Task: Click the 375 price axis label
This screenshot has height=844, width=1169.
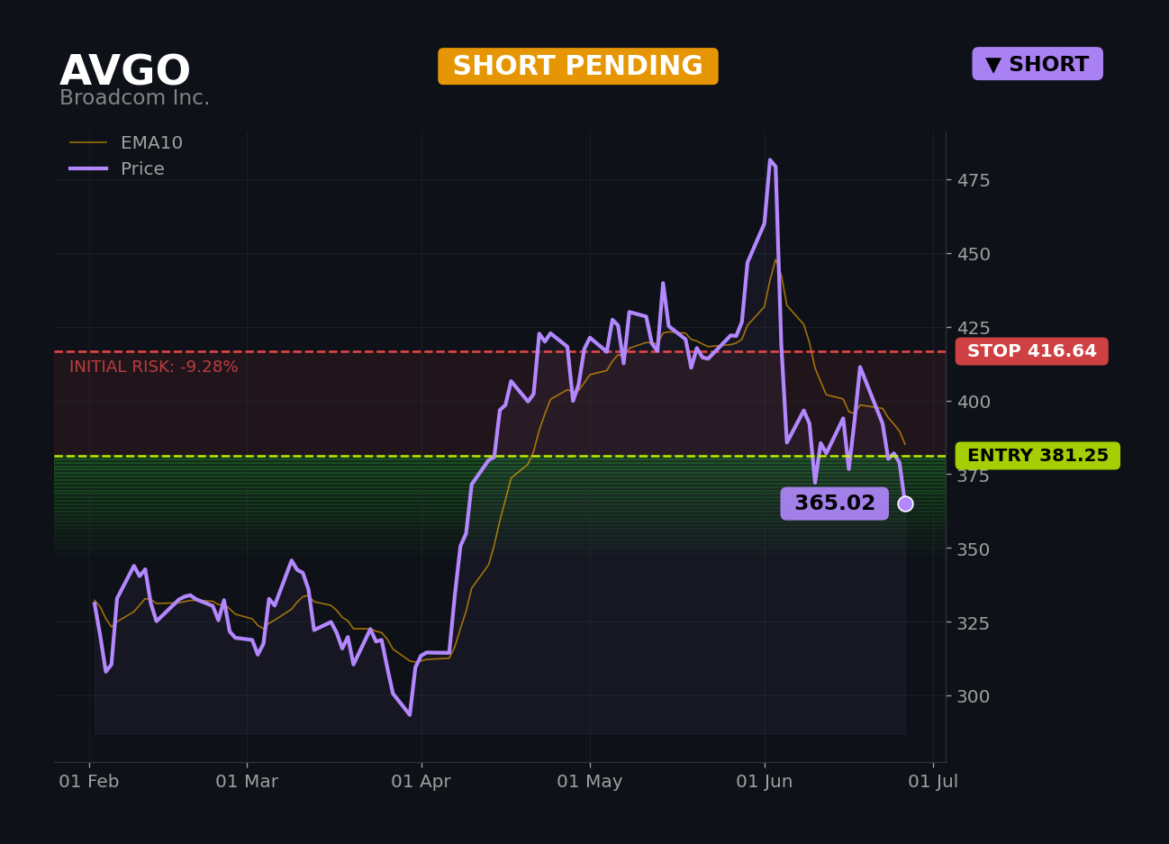Action: 973,476
